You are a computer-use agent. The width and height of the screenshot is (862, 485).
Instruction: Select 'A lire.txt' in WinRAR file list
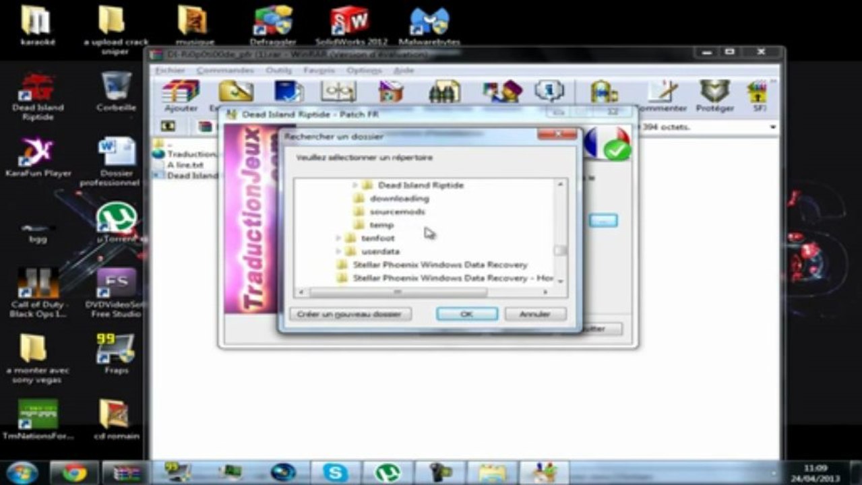click(185, 164)
